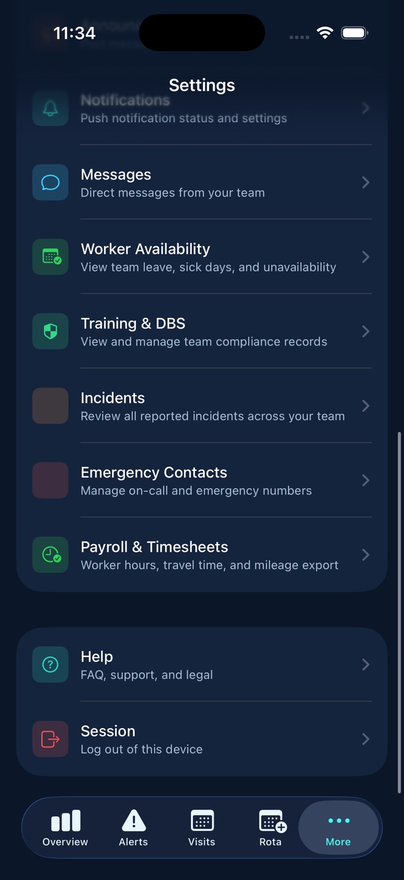Tap the 11:34 clock in status bar
Screen dimensions: 404x880
74,33
